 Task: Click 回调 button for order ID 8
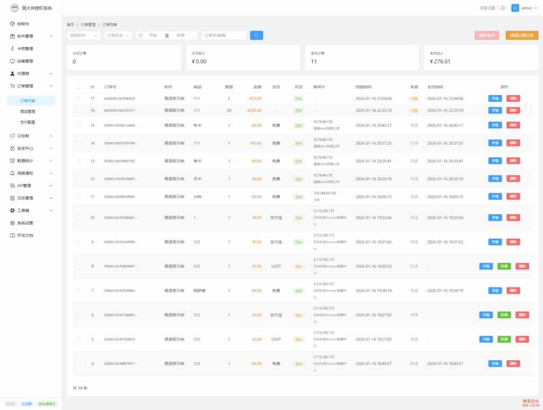504,266
